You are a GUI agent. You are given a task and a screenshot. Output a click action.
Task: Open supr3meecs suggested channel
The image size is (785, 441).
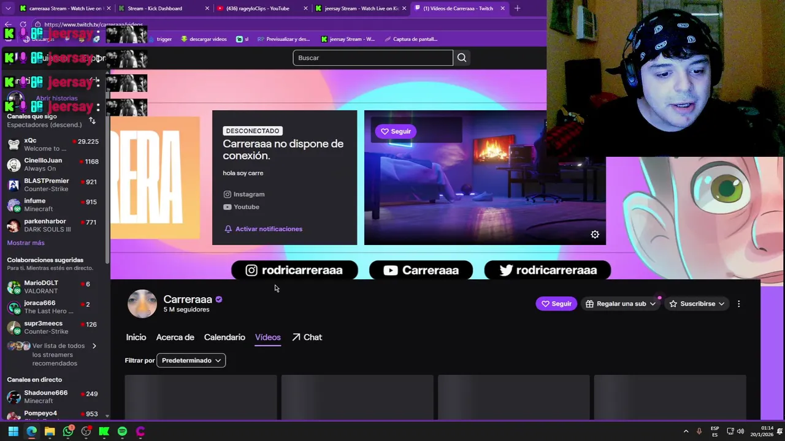54,327
